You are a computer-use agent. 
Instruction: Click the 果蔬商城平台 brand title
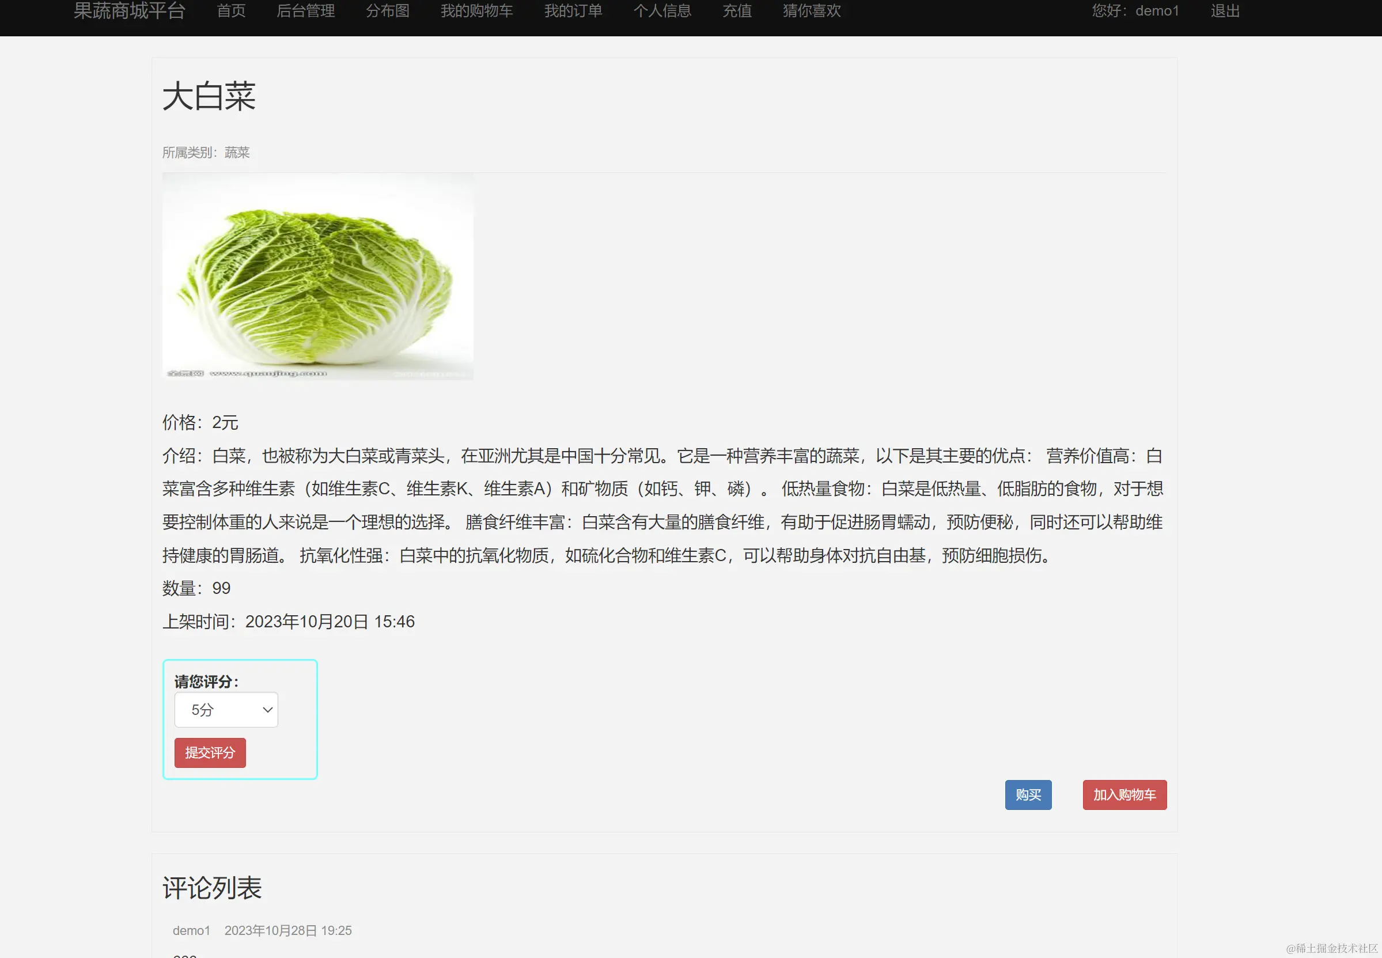pyautogui.click(x=129, y=11)
